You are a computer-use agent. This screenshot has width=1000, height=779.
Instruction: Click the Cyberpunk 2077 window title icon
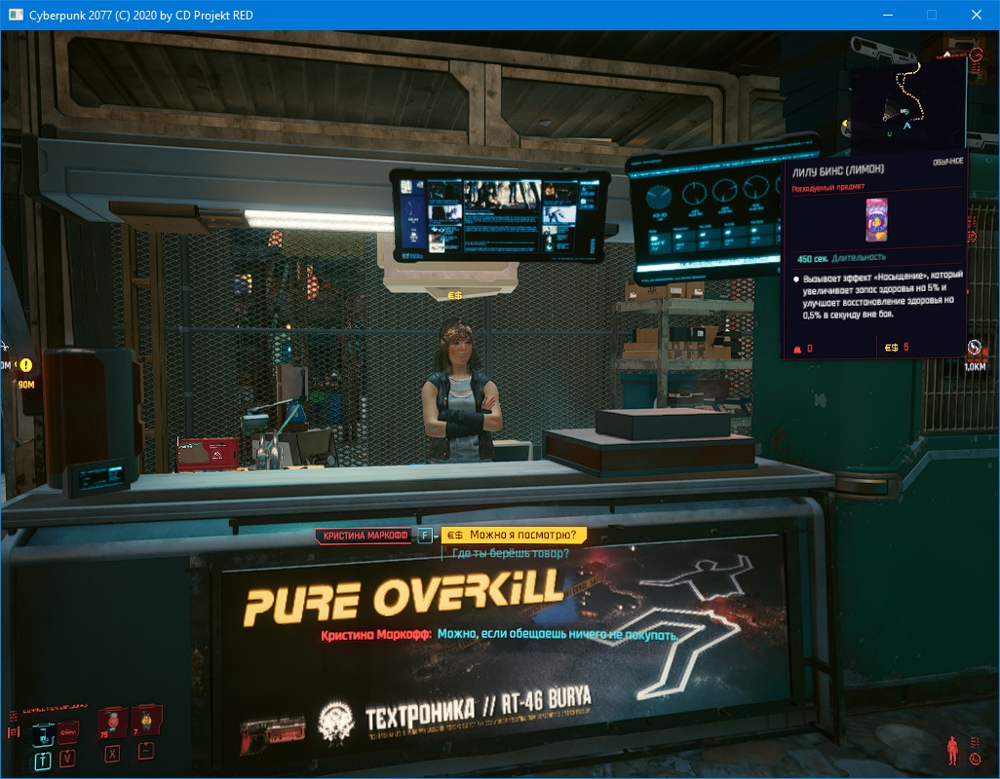point(16,15)
